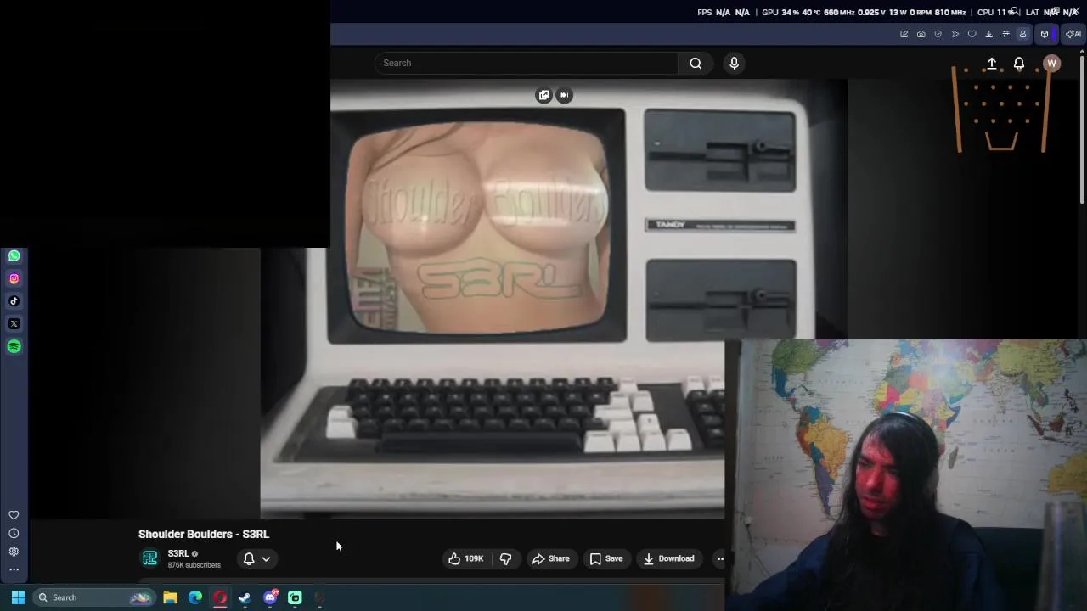Toggle the S3RL channel notification bell
Viewport: 1087px width, 611px height.
249,558
